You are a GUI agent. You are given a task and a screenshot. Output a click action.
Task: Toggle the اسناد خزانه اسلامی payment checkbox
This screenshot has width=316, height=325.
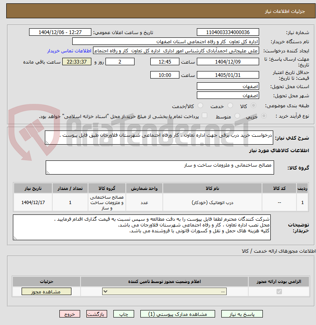point(204,116)
